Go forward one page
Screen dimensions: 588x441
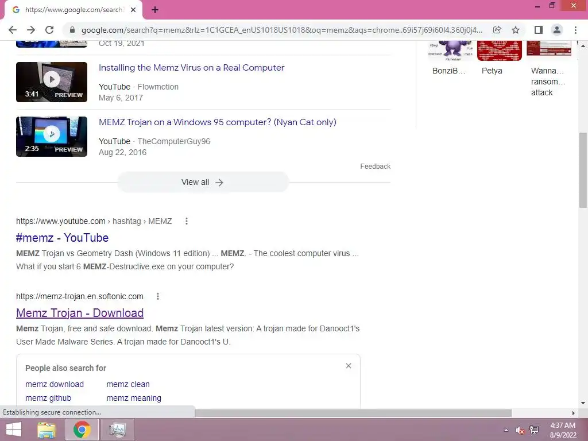tap(31, 30)
